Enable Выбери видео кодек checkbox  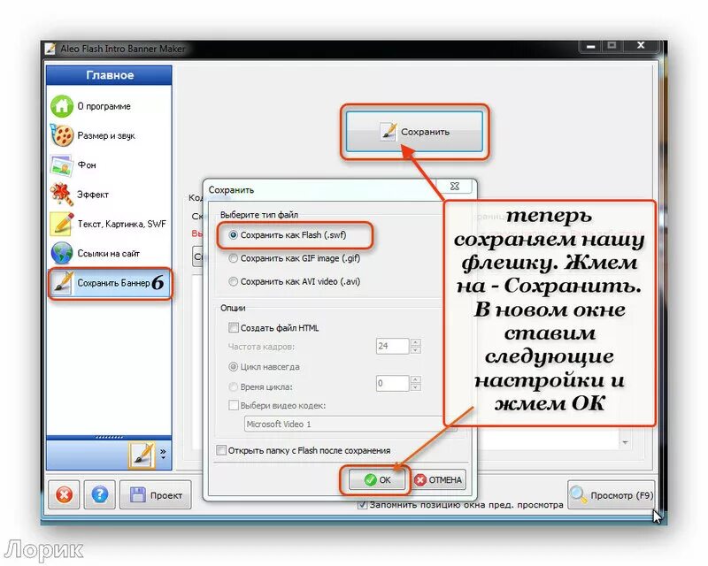pos(234,405)
